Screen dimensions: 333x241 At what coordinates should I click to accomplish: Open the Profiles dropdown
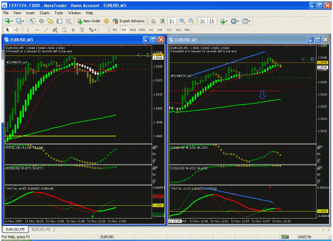[x=20, y=21]
